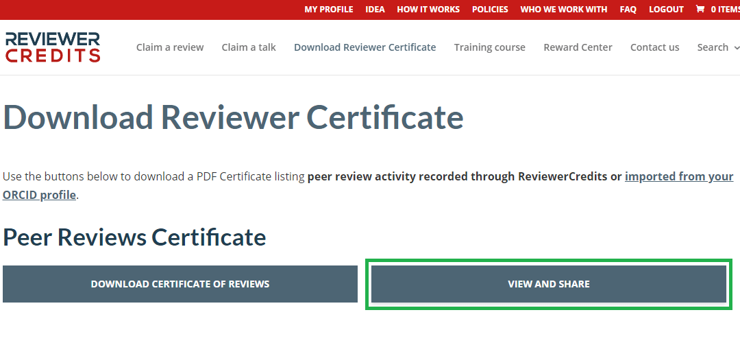Click the Download Reviewer Certificate page title
This screenshot has height=343, width=740.
click(x=233, y=117)
